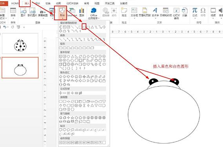Click the Undo arrow in quick access toolbar
The height and width of the screenshot is (147, 223).
pos(5,27)
